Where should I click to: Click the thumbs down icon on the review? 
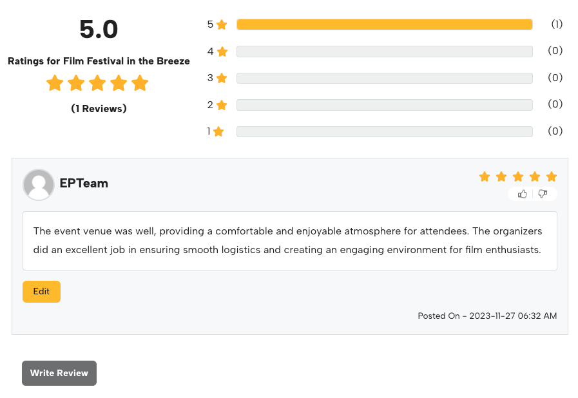click(x=543, y=194)
